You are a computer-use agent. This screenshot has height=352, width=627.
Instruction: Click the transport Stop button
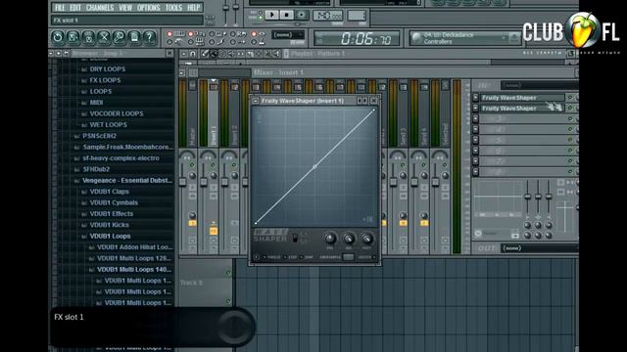click(x=287, y=16)
